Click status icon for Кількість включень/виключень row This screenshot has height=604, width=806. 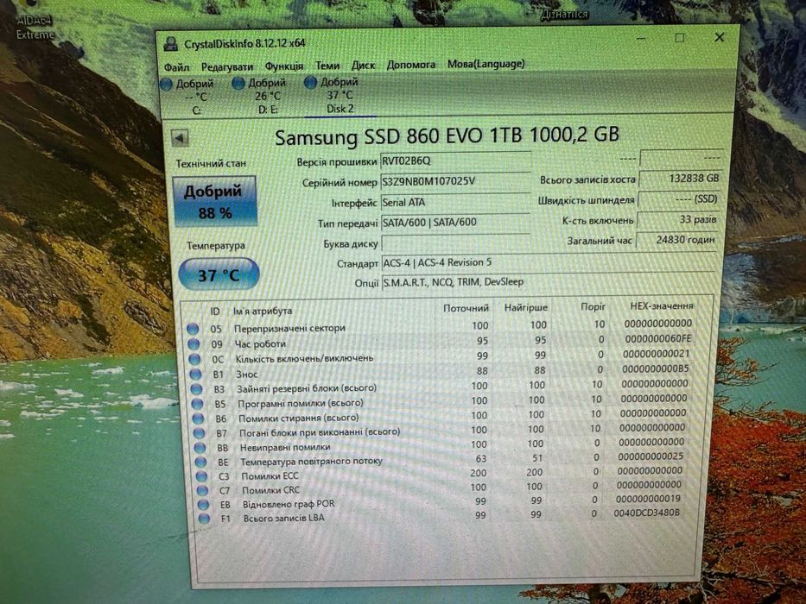(195, 359)
